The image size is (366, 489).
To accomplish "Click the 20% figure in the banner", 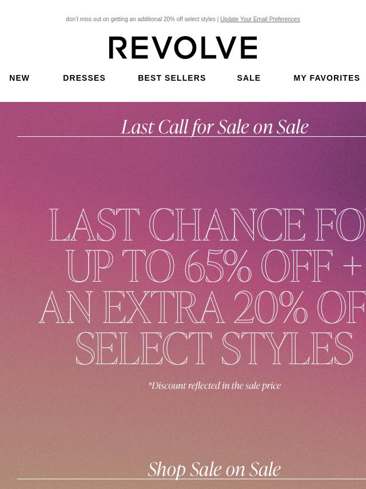I will 270,307.
